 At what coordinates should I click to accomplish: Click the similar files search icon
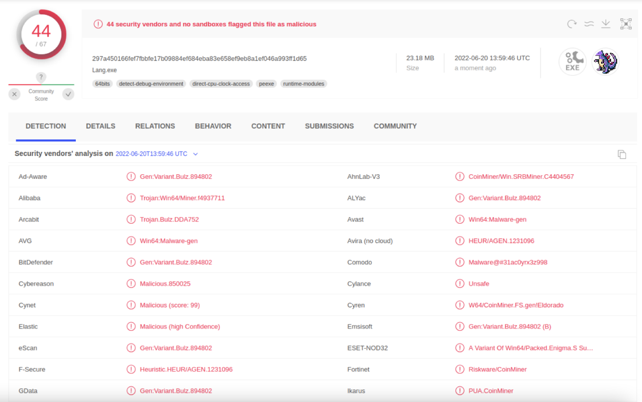pyautogui.click(x=589, y=24)
